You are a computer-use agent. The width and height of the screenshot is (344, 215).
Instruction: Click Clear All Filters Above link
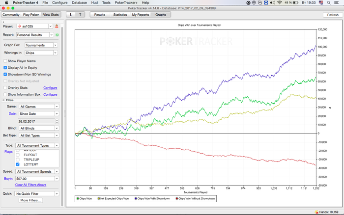point(30,185)
